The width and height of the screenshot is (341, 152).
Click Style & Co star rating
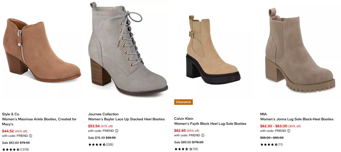tap(11, 150)
